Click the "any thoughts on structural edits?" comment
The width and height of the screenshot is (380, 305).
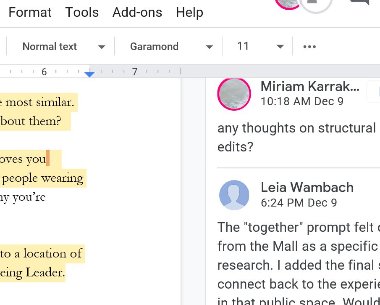(x=296, y=138)
